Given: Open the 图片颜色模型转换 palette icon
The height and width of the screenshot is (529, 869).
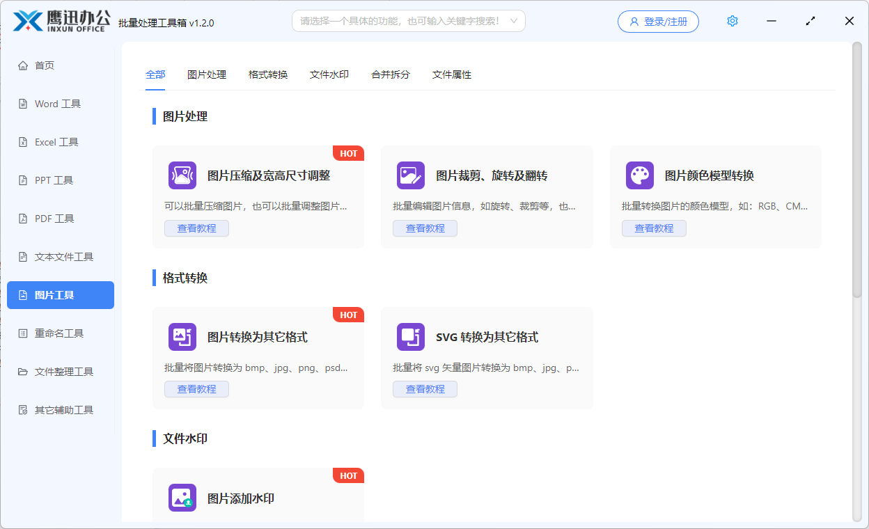Looking at the screenshot, I should click(639, 175).
